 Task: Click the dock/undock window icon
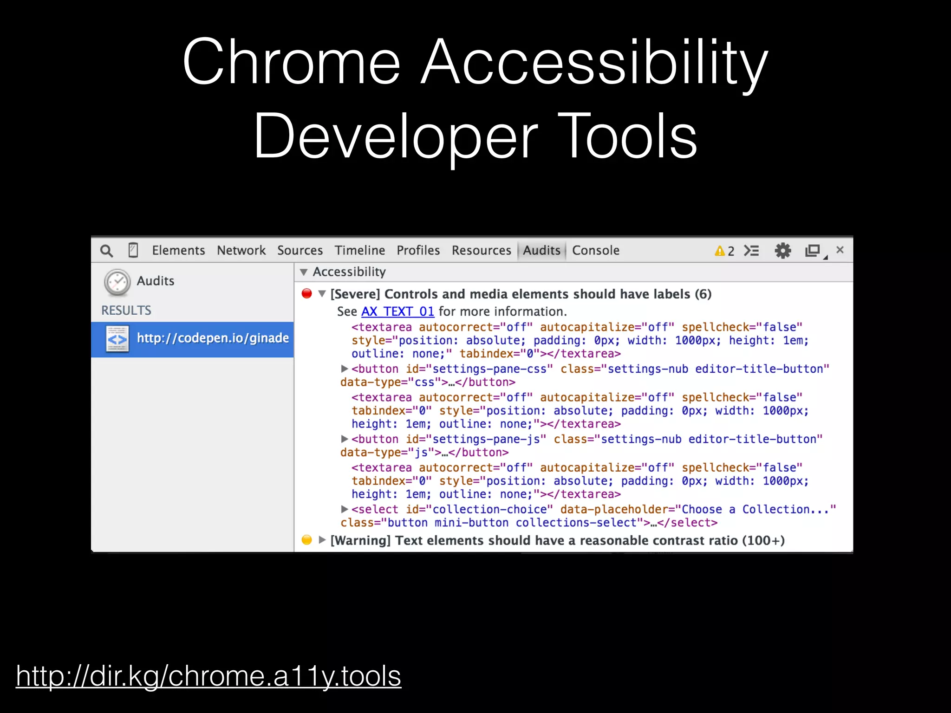[x=813, y=251]
